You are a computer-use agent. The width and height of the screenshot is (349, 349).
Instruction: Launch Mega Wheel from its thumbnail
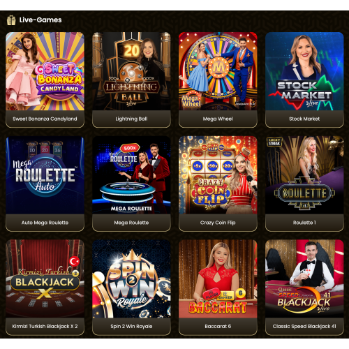[218, 71]
